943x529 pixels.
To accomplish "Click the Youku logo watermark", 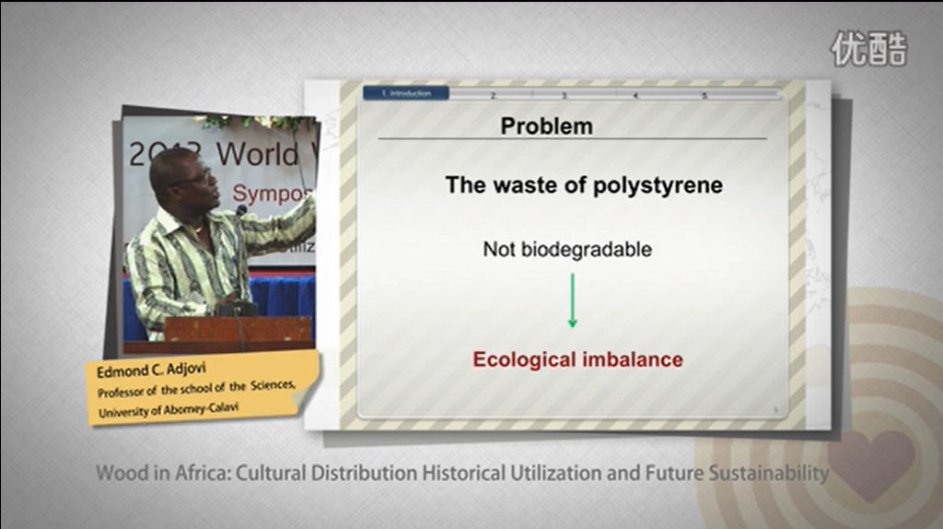I will point(868,49).
